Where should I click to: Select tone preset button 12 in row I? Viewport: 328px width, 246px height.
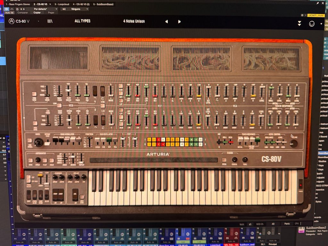tap(201, 140)
